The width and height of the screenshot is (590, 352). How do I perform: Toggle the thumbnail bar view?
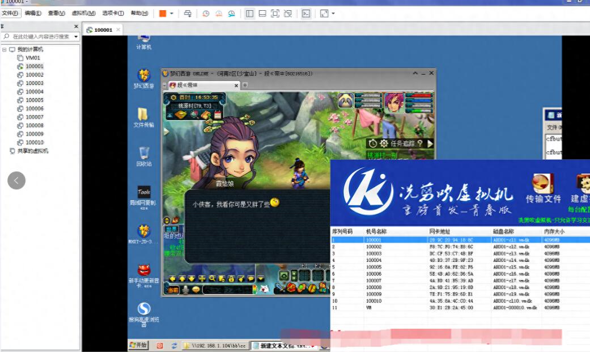tap(262, 14)
